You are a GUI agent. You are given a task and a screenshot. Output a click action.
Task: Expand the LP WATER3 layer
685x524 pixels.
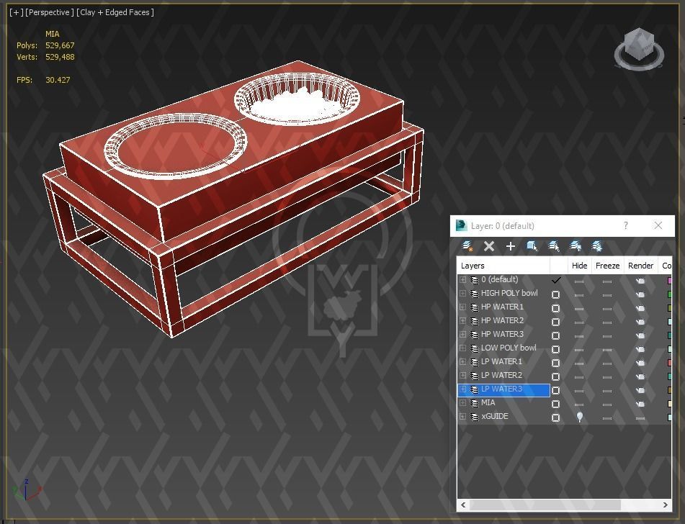pos(462,389)
